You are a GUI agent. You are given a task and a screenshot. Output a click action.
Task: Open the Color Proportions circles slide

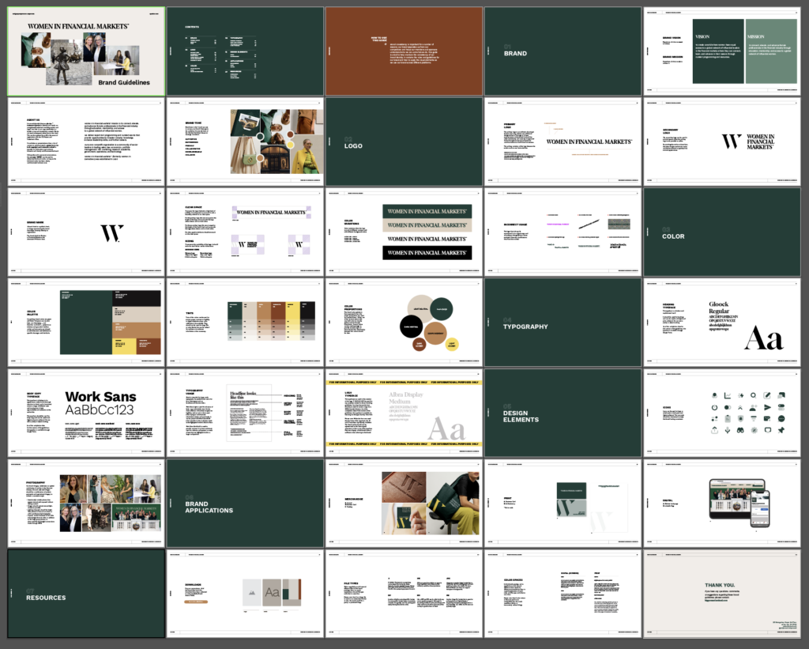(404, 323)
